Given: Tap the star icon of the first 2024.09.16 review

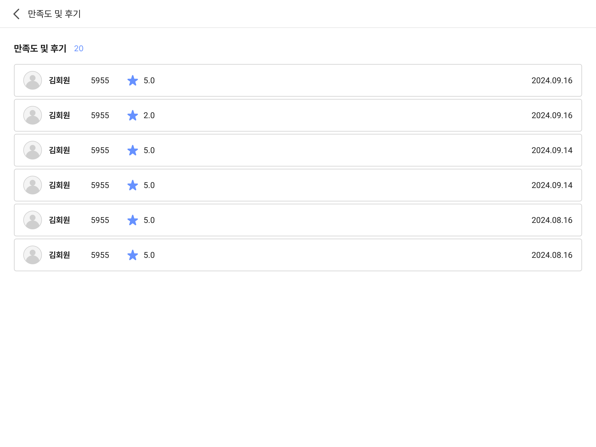Looking at the screenshot, I should pyautogui.click(x=133, y=80).
